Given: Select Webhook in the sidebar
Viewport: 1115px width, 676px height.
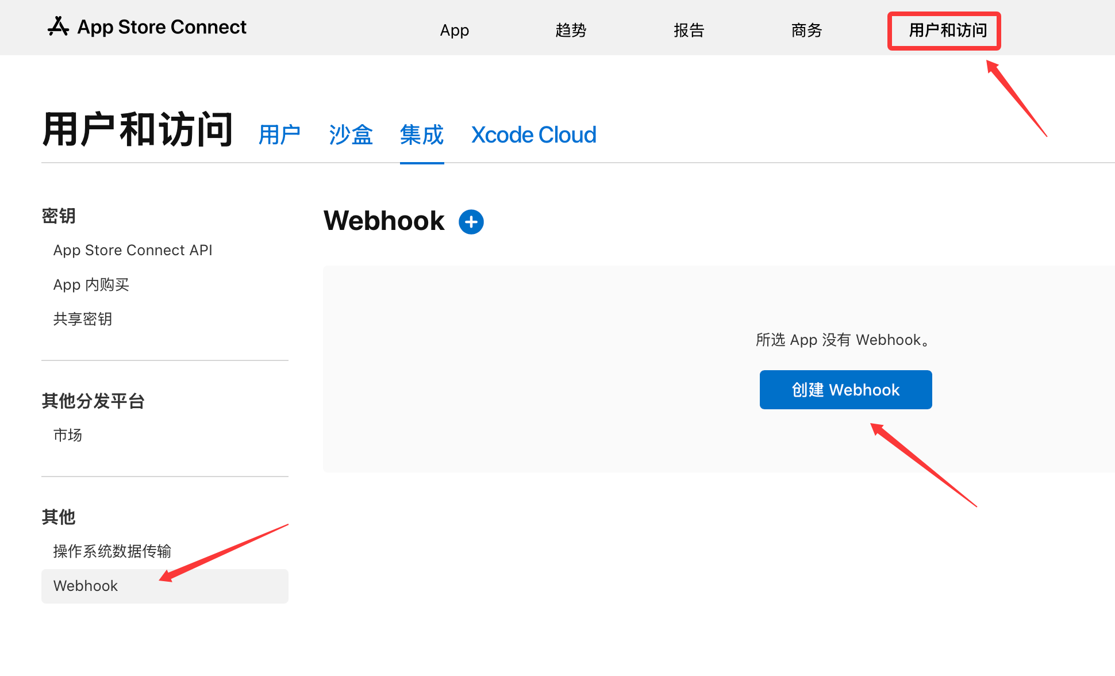Looking at the screenshot, I should (165, 586).
